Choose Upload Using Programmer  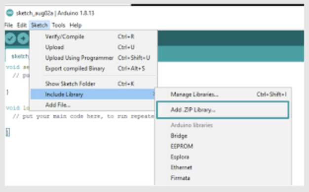point(94,58)
